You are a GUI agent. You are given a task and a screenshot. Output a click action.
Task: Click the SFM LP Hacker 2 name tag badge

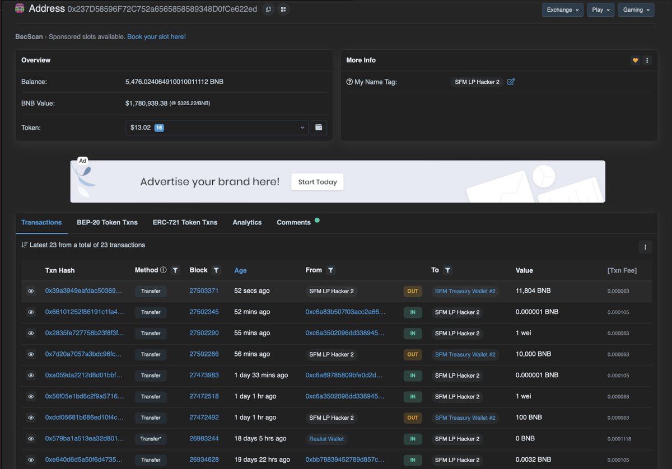pos(477,82)
